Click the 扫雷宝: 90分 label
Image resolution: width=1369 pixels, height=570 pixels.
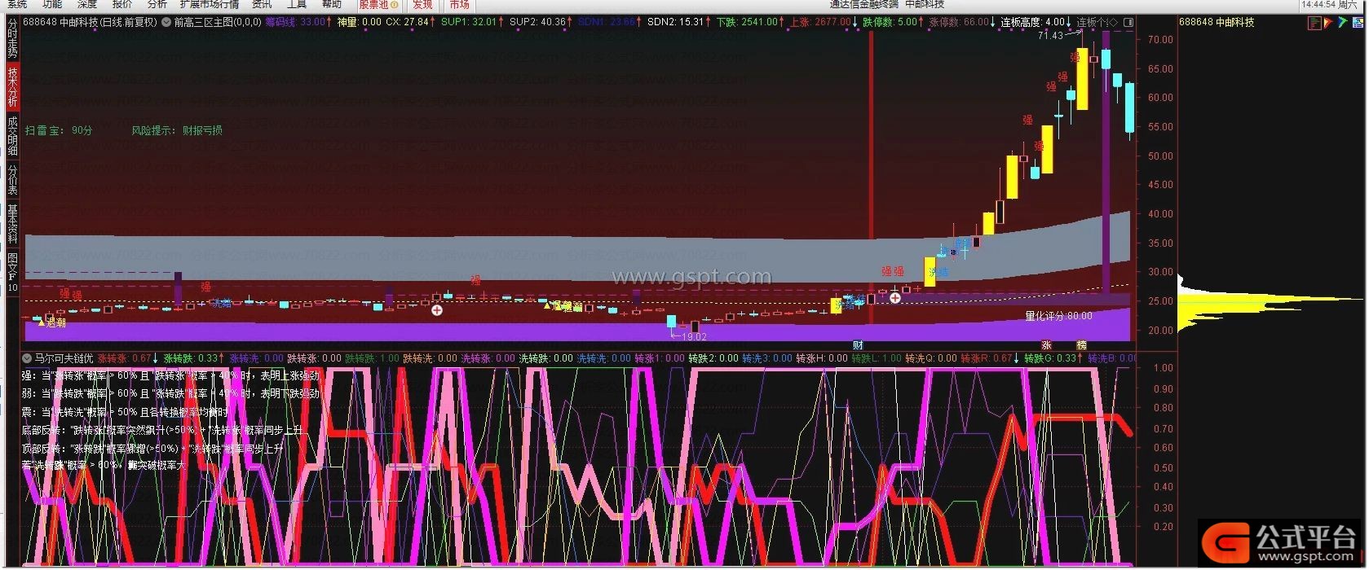(x=59, y=130)
